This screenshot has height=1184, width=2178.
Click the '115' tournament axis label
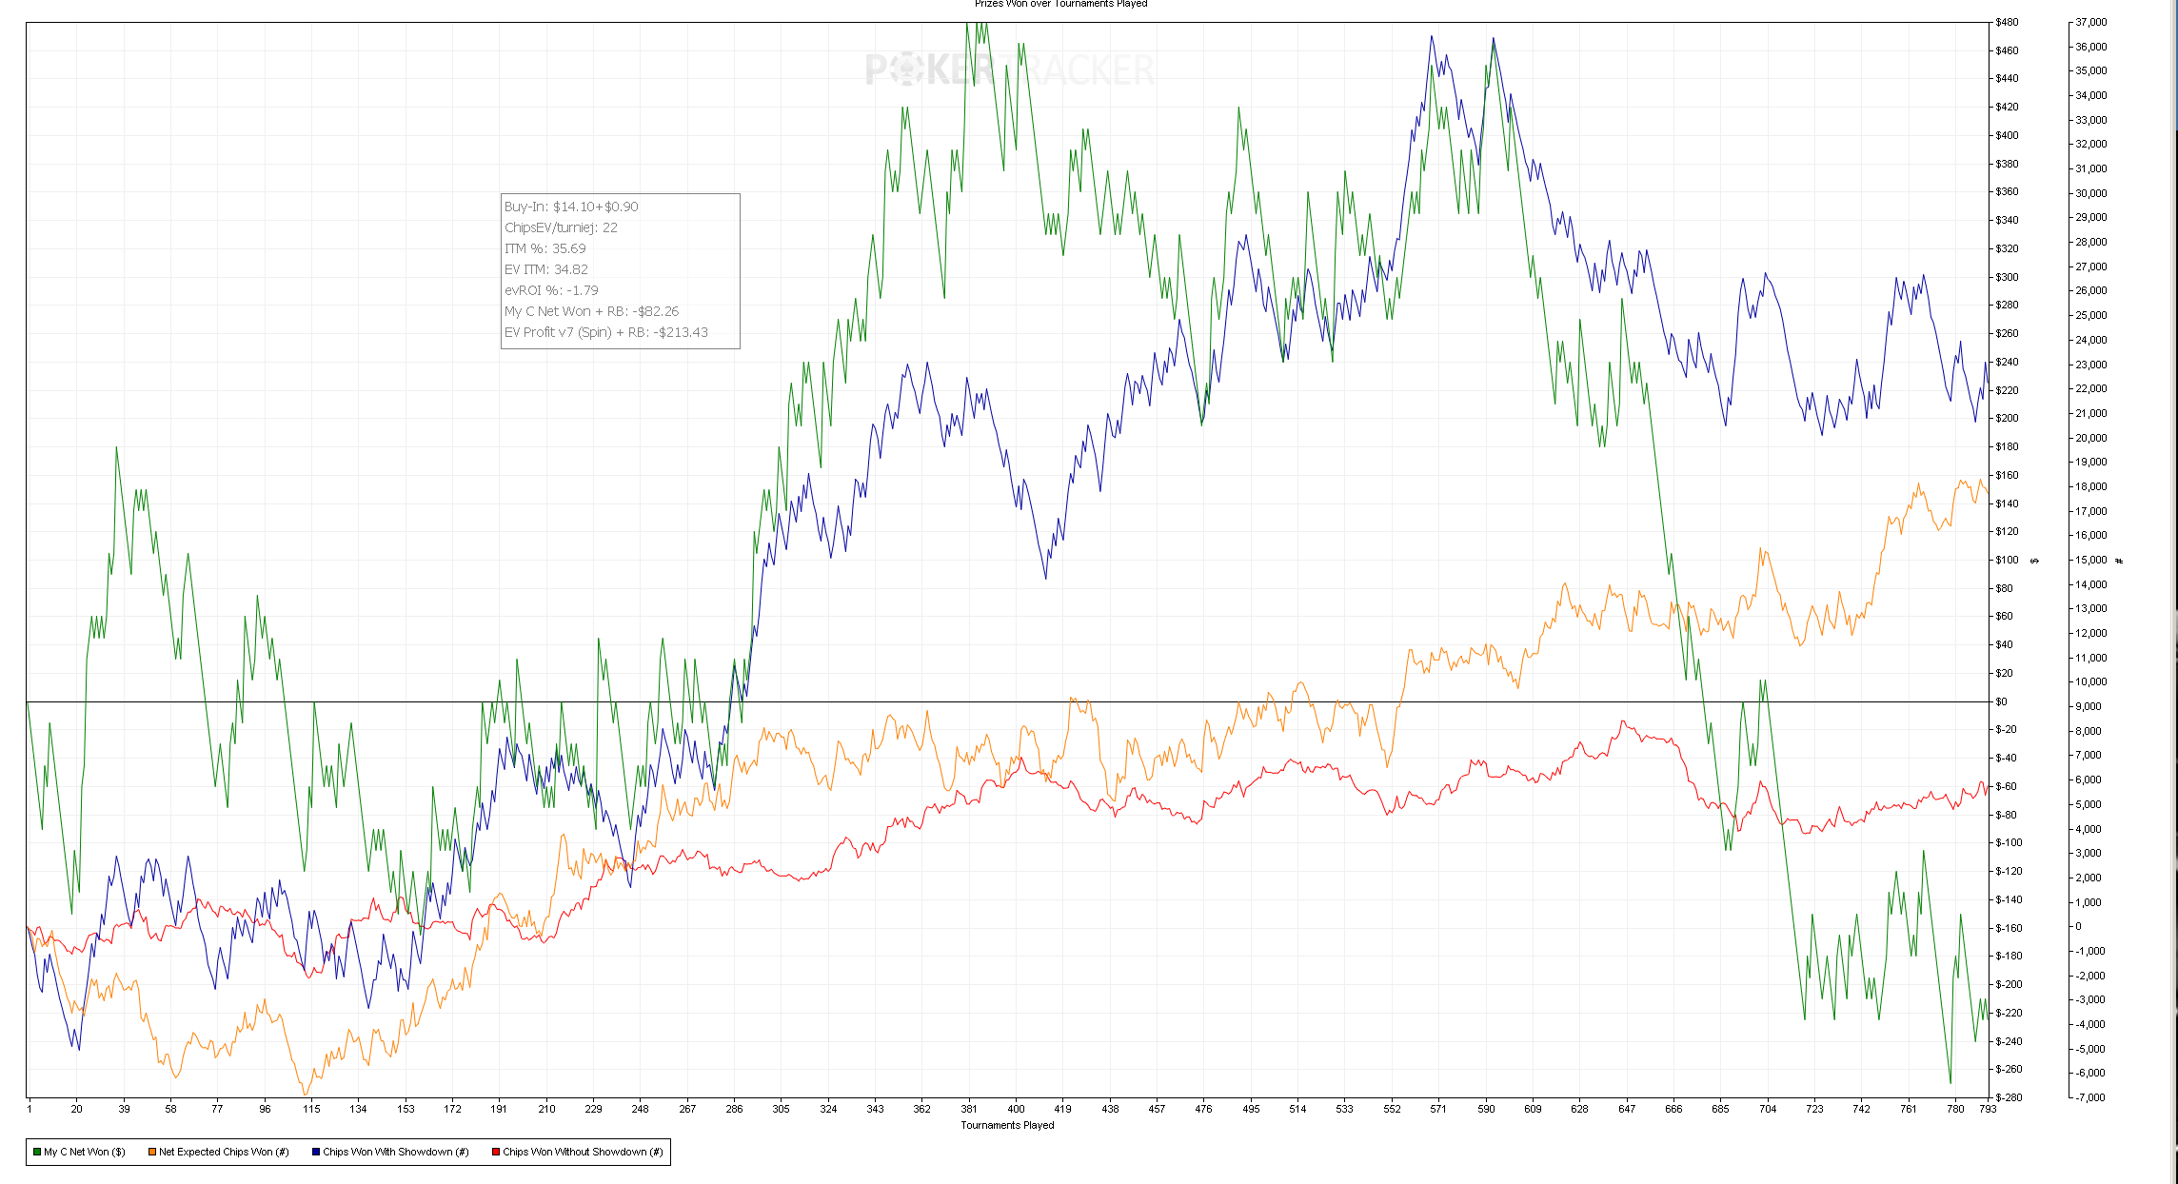tap(311, 1108)
